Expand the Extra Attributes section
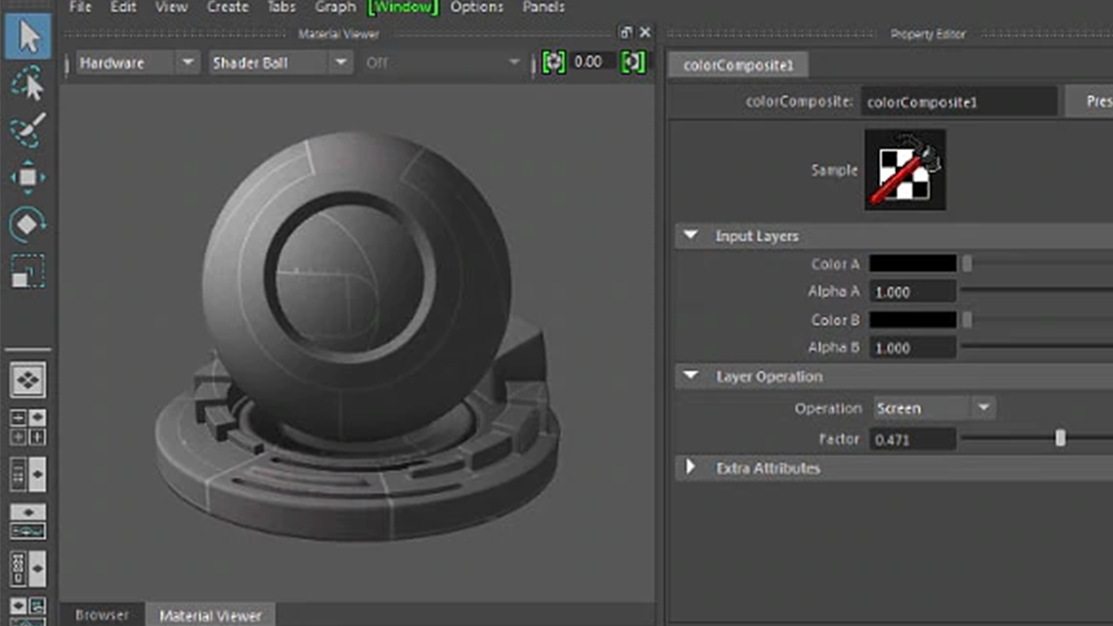 (690, 468)
